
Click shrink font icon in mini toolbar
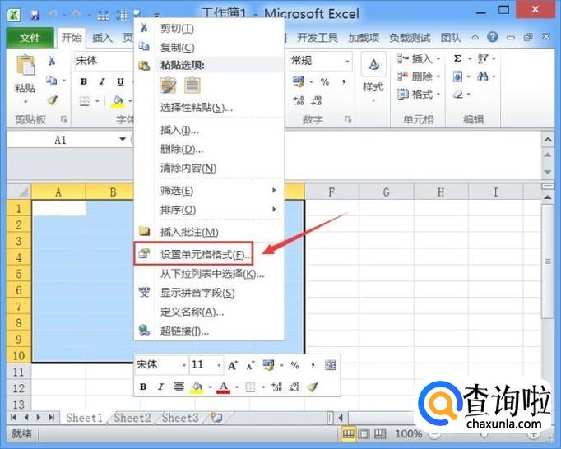click(x=250, y=365)
